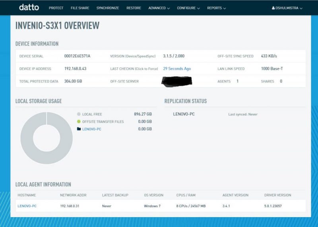Select device serial 00012E6E571A
The height and width of the screenshot is (227, 318).
[77, 56]
